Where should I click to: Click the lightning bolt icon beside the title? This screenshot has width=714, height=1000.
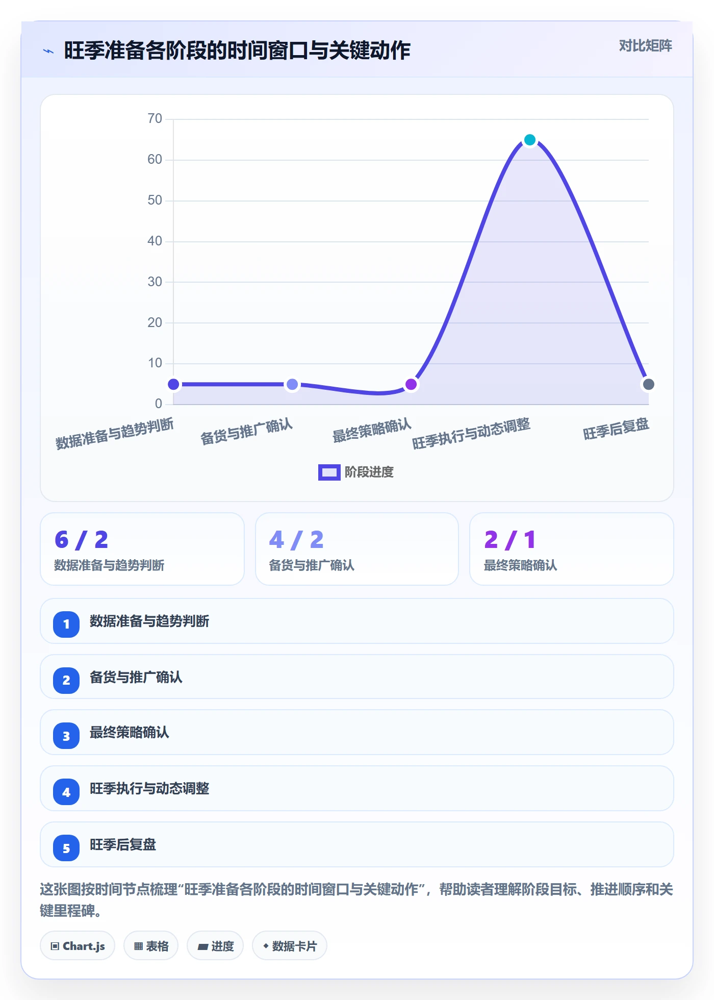click(x=48, y=51)
